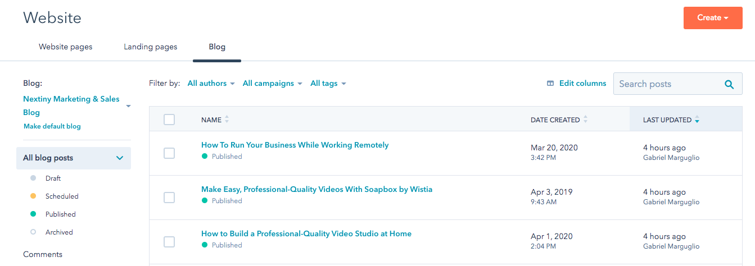Switch to the Website pages tab

coord(66,47)
